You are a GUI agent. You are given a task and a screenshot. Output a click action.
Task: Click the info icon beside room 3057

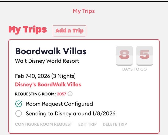tap(70, 94)
